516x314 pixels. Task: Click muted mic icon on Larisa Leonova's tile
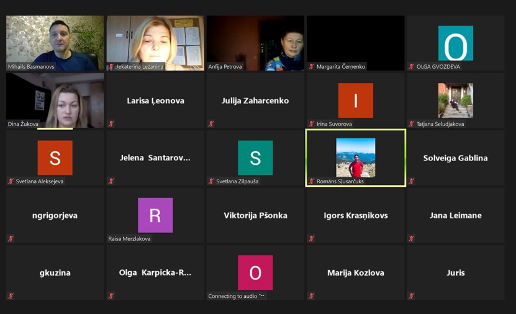point(111,124)
